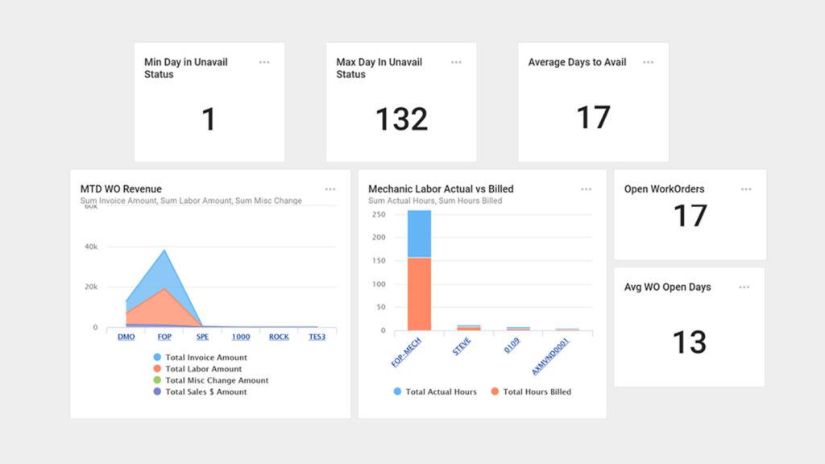This screenshot has height=464, width=825.
Task: Open Max Day In Unavail Status ellipsis menu
Action: click(x=456, y=63)
